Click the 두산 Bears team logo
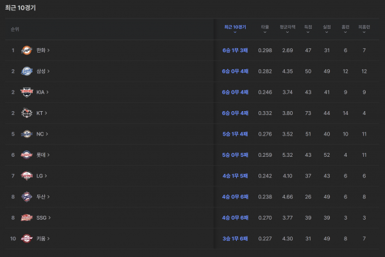 (x=26, y=197)
